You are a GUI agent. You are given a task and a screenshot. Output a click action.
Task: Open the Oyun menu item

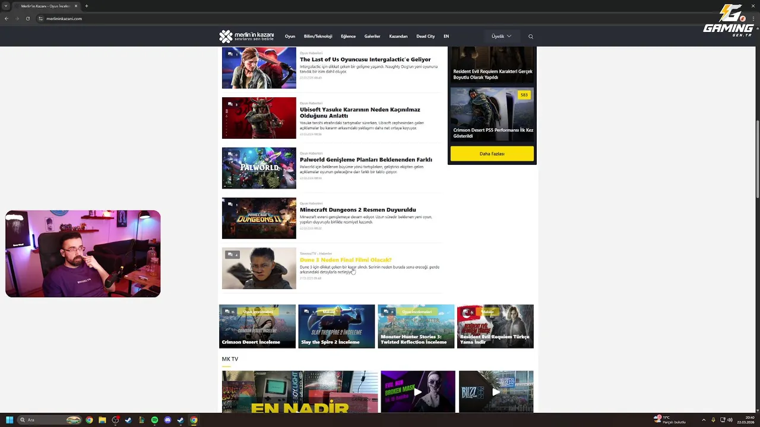click(290, 36)
